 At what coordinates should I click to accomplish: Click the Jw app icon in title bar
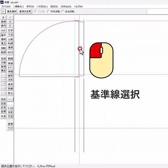coord(2,2)
